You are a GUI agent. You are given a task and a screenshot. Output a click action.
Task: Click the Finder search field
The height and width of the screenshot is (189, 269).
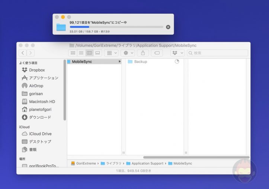[x=217, y=53]
